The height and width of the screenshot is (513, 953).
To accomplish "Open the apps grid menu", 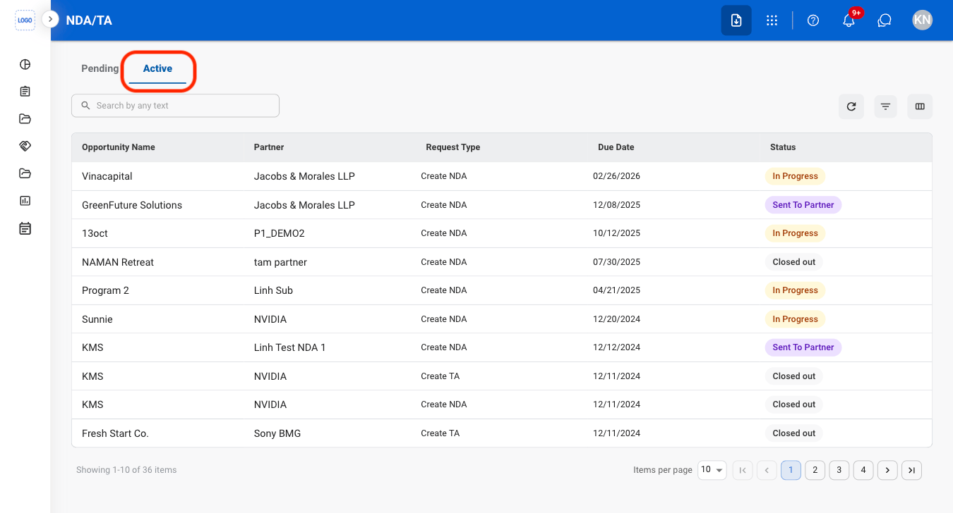I will [772, 20].
